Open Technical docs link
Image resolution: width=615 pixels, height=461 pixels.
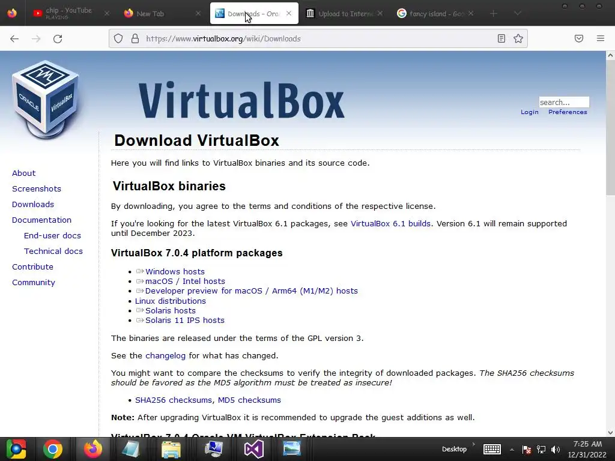click(x=53, y=252)
